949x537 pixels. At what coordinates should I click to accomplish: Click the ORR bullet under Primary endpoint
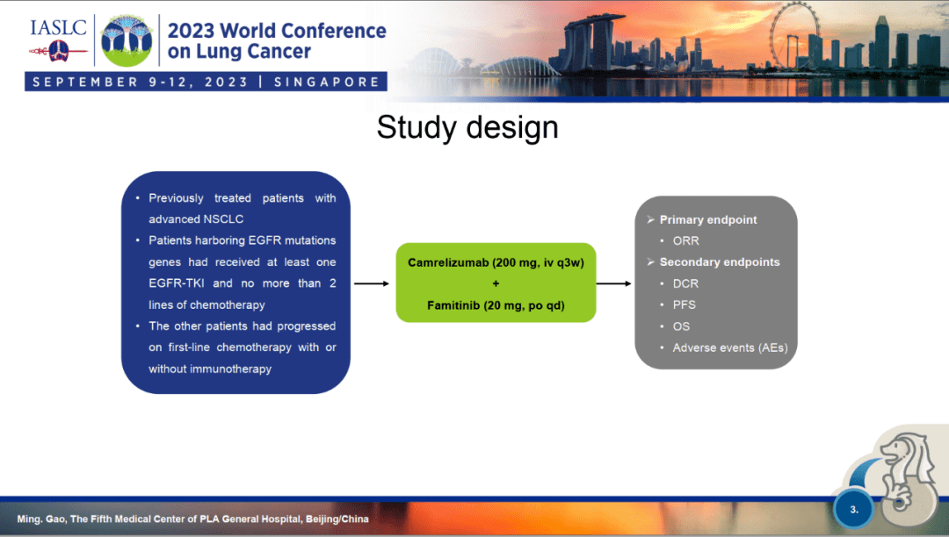pos(685,240)
